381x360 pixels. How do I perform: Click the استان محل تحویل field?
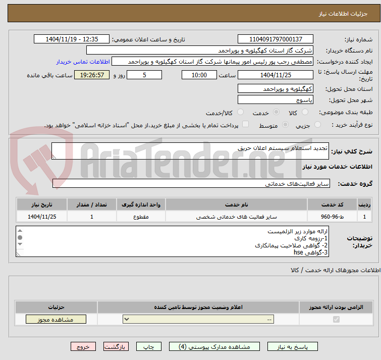tap(276, 89)
